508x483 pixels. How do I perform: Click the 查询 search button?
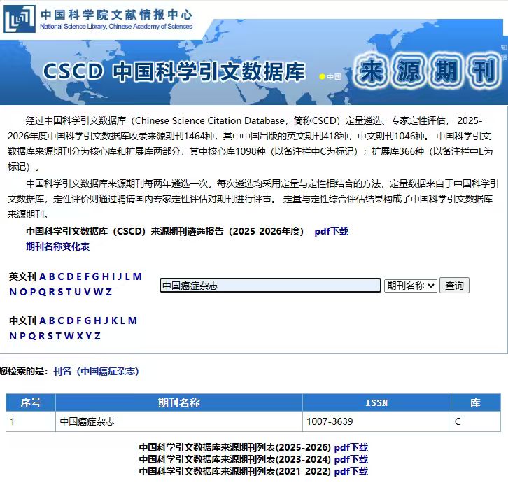point(454,286)
